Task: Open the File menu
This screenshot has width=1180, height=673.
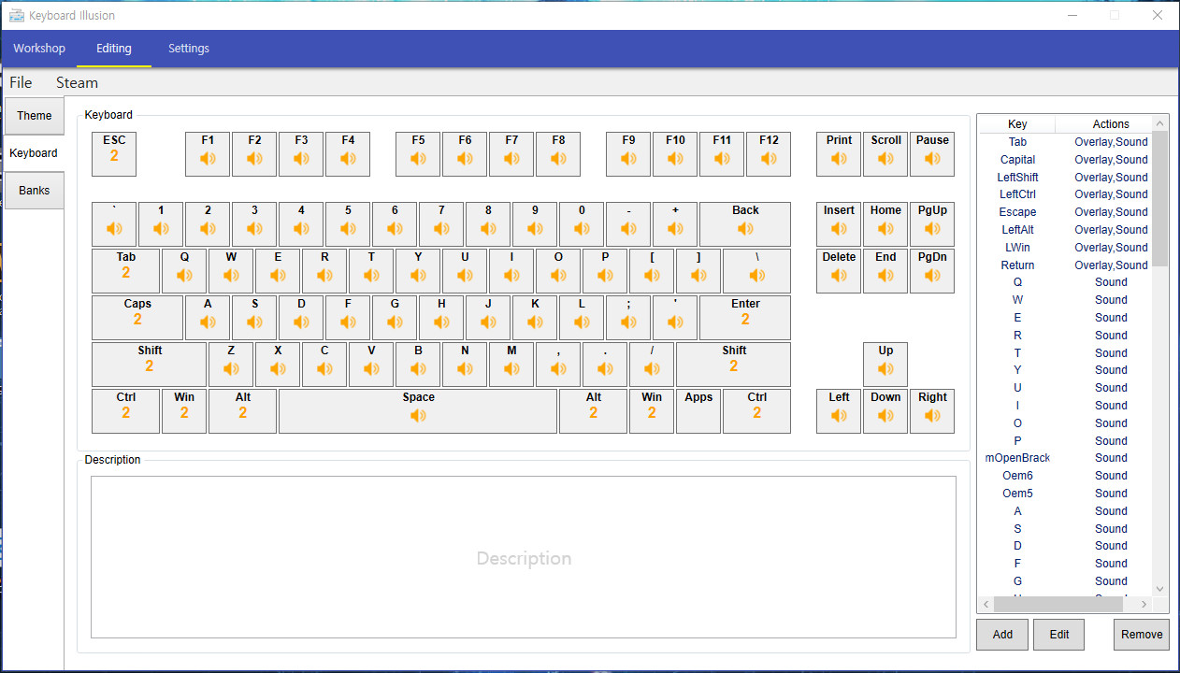Action: pyautogui.click(x=20, y=82)
